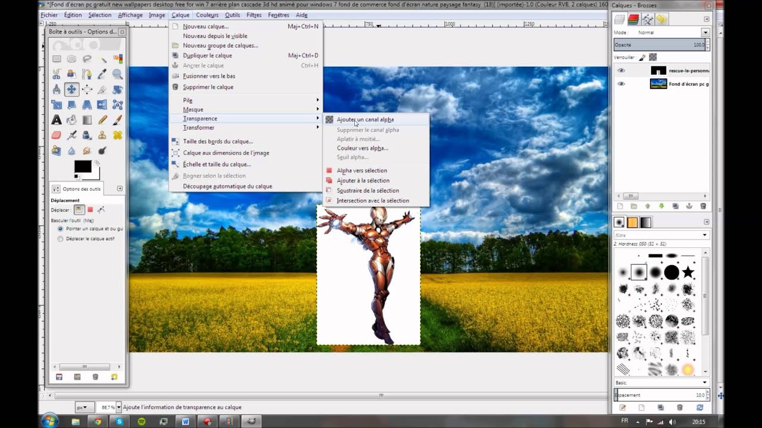Click the black foreground color swatch

[x=82, y=166]
